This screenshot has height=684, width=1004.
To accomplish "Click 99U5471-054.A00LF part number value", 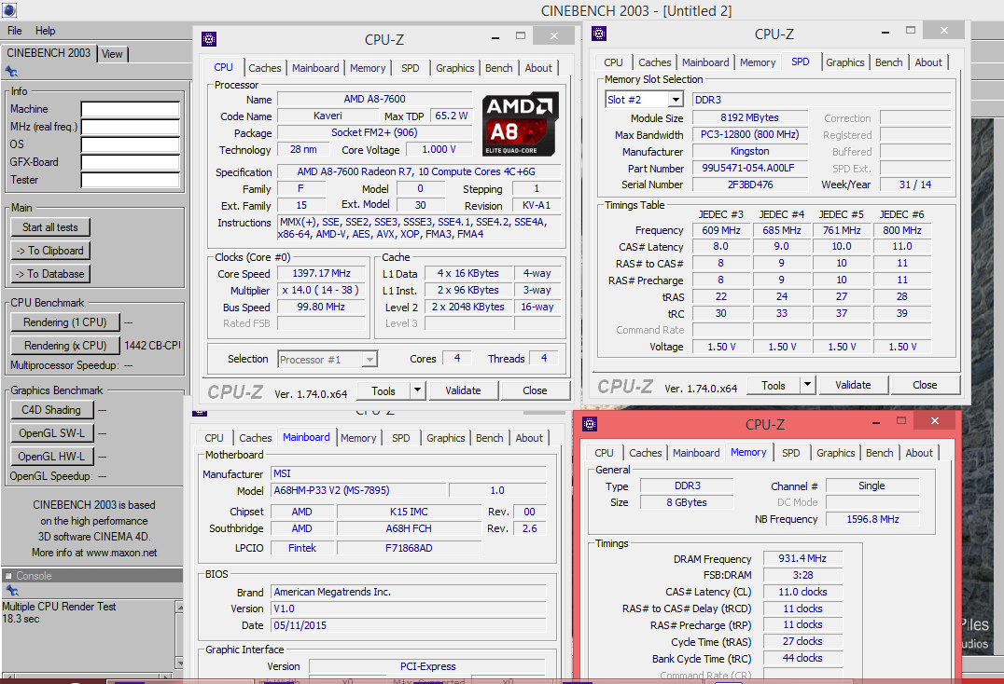I will (x=750, y=168).
